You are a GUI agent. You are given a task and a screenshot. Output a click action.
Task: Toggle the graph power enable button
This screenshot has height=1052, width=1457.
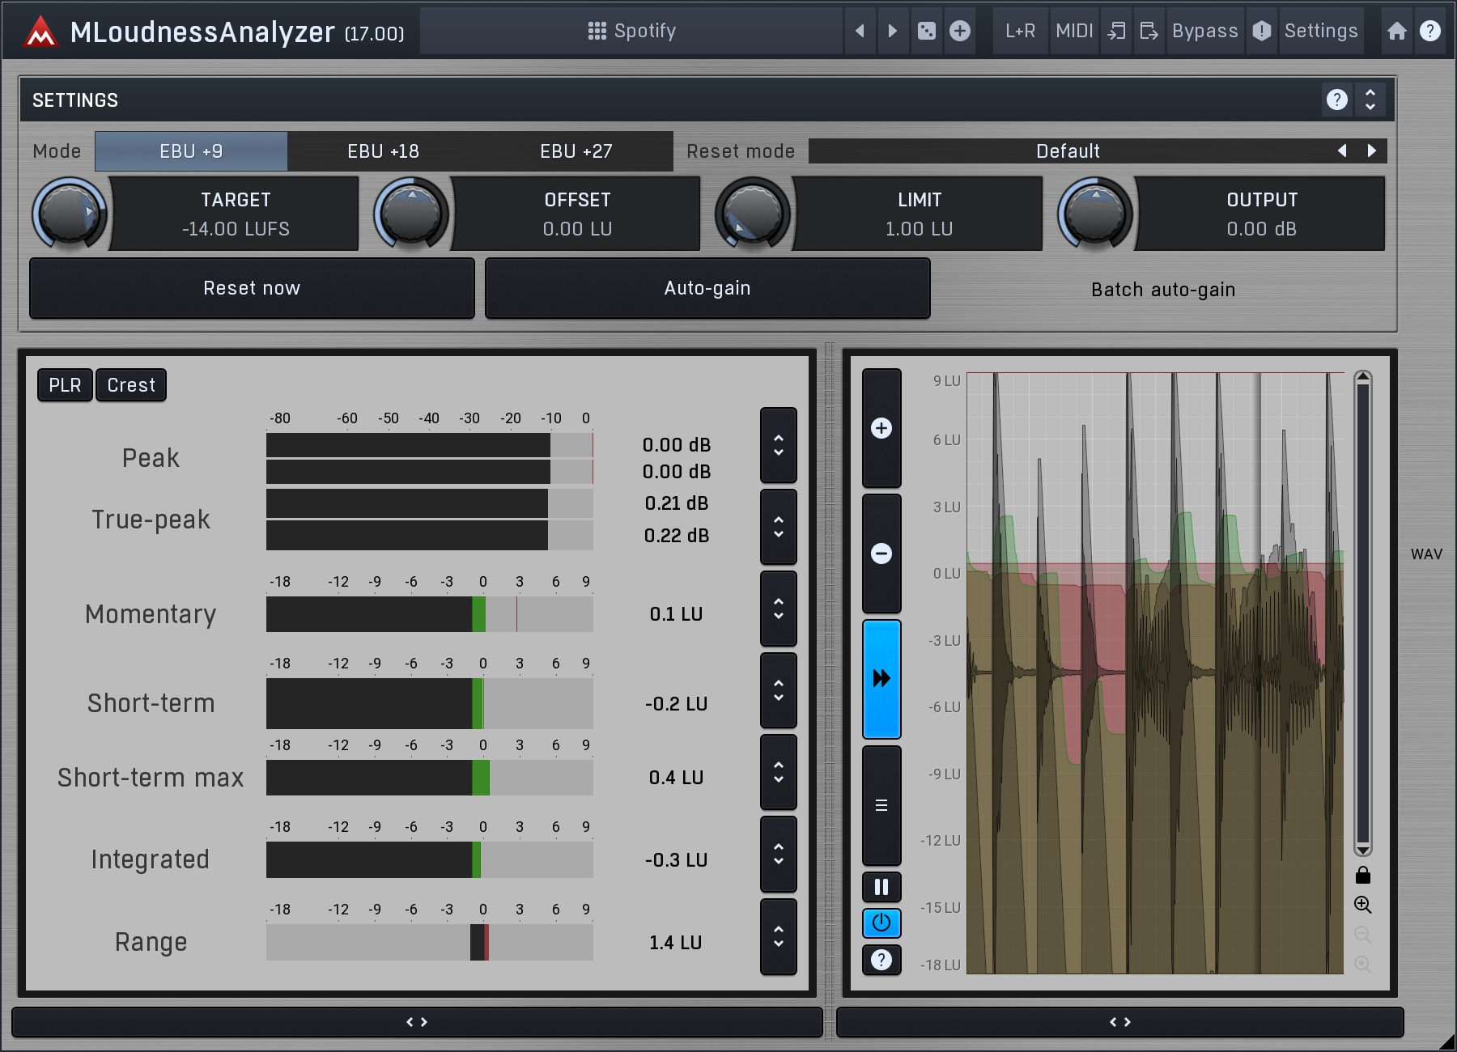pos(881,923)
